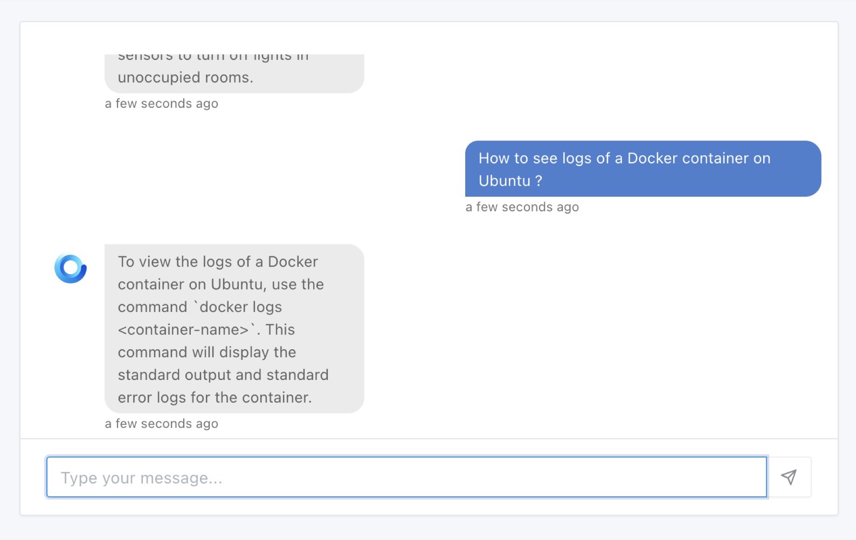
Task: Select the assistant's circular profile icon
Action: pyautogui.click(x=72, y=268)
